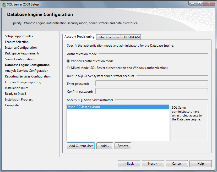Click the Reporting Services Configuration step
This screenshot has height=172, width=217.
point(28,76)
